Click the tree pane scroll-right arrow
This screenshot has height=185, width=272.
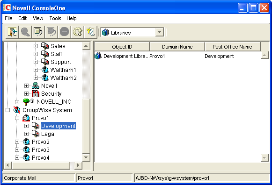(x=78, y=165)
